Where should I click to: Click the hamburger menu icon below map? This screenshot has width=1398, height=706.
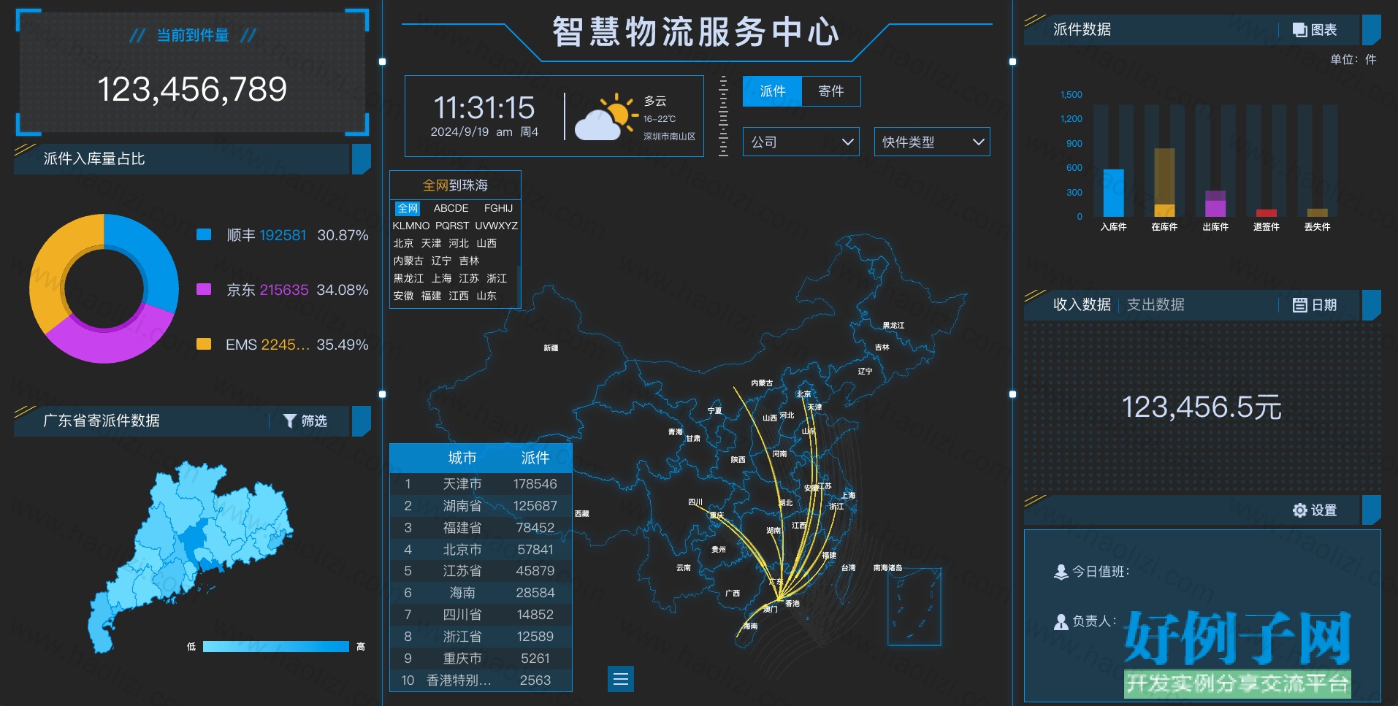coord(621,679)
